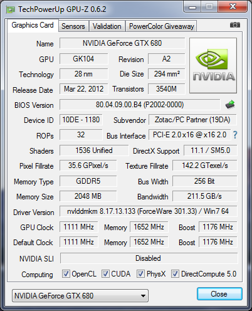252x311 pixels.
Task: Open the GPU selection dropdown
Action: pos(80,296)
